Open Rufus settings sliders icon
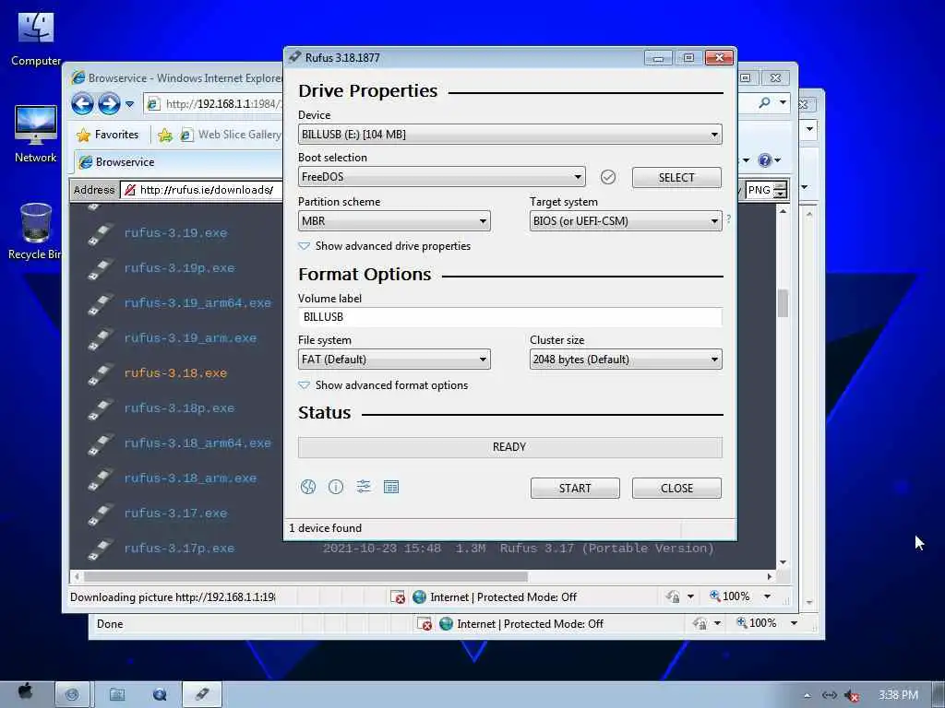The image size is (945, 708). [364, 487]
